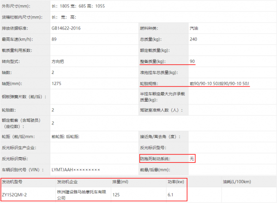Click the 额定载质量(kg) label

[155, 50]
